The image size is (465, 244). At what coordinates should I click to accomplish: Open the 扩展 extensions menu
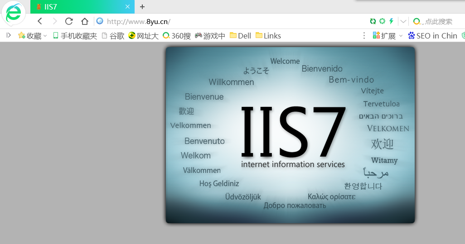[x=387, y=36]
